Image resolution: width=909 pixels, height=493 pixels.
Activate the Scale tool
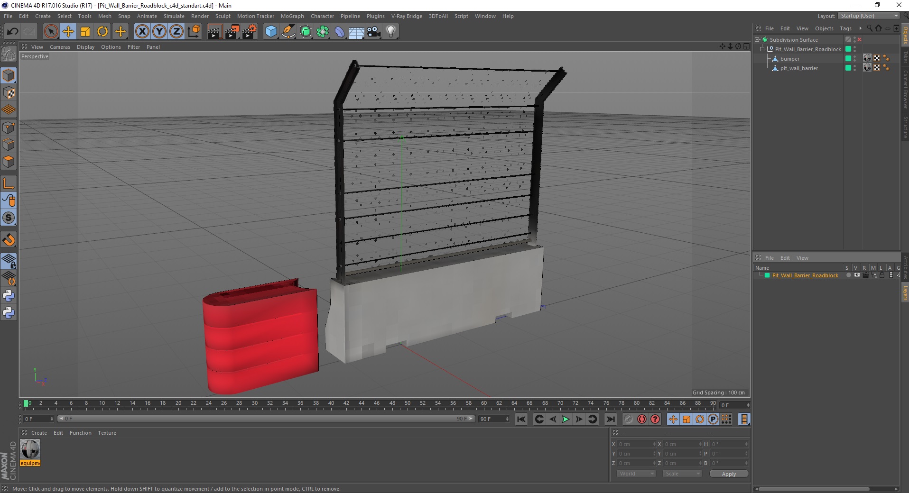pos(85,32)
